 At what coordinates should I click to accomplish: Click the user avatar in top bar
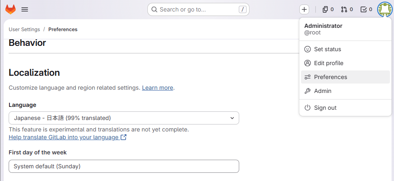click(385, 9)
